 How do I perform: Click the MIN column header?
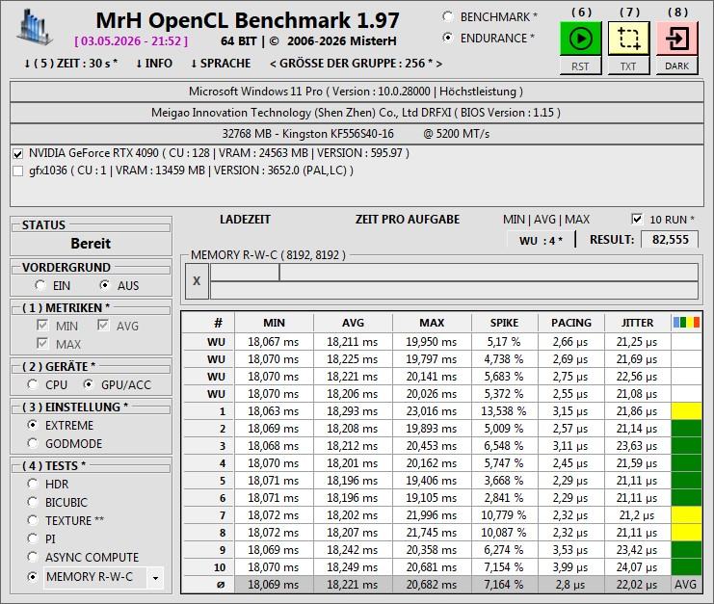[x=274, y=323]
